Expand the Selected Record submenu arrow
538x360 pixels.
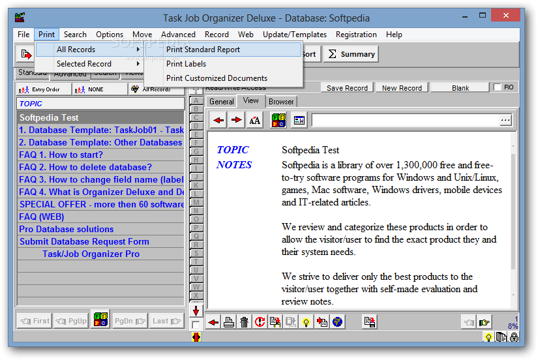pyautogui.click(x=138, y=64)
